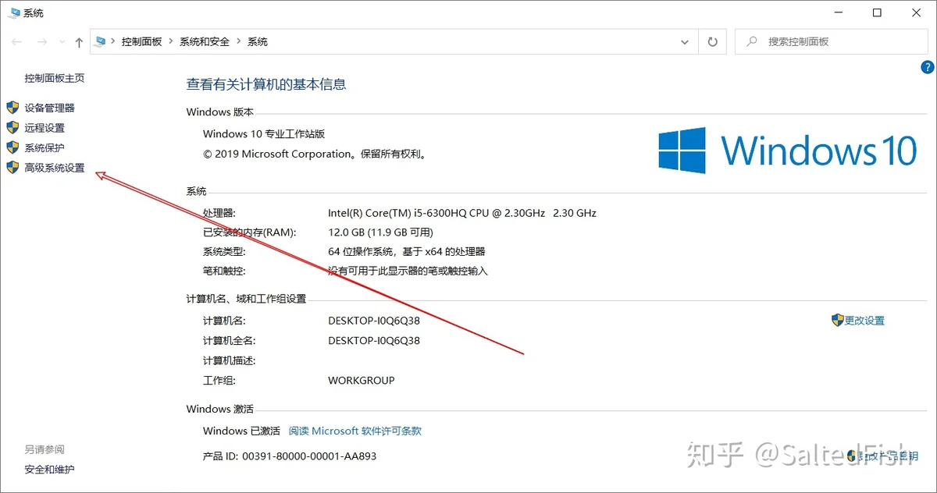This screenshot has width=937, height=493.
Task: Click the shield icon next to 更改设置
Action: click(838, 320)
